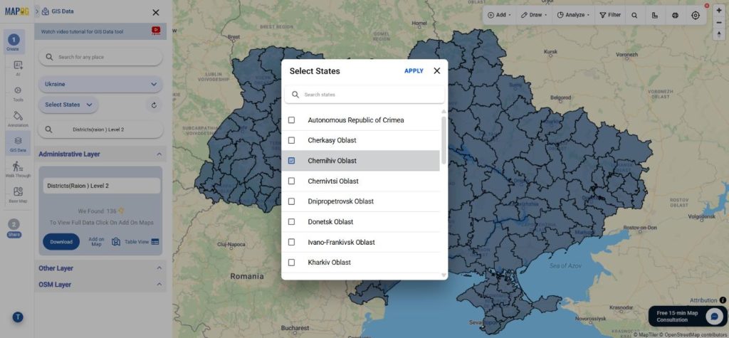Reset the map bearing with the compass button
The height and width of the screenshot is (338, 729).
719,35
